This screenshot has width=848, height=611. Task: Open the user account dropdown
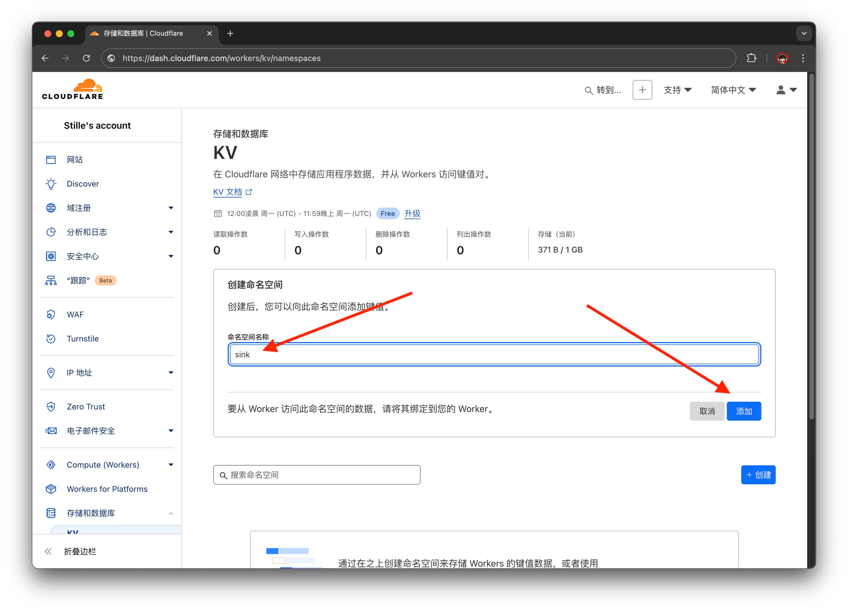786,90
